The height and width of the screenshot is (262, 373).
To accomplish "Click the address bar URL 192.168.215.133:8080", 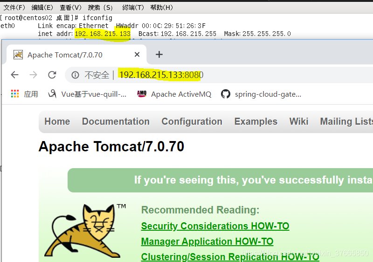I will tap(161, 75).
